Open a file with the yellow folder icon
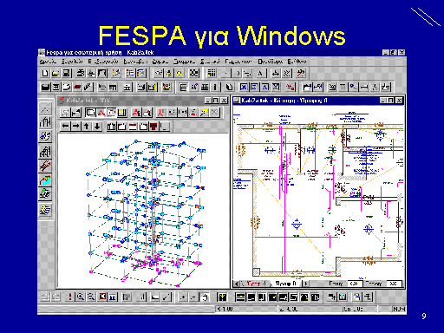444x333 pixels. click(x=55, y=73)
